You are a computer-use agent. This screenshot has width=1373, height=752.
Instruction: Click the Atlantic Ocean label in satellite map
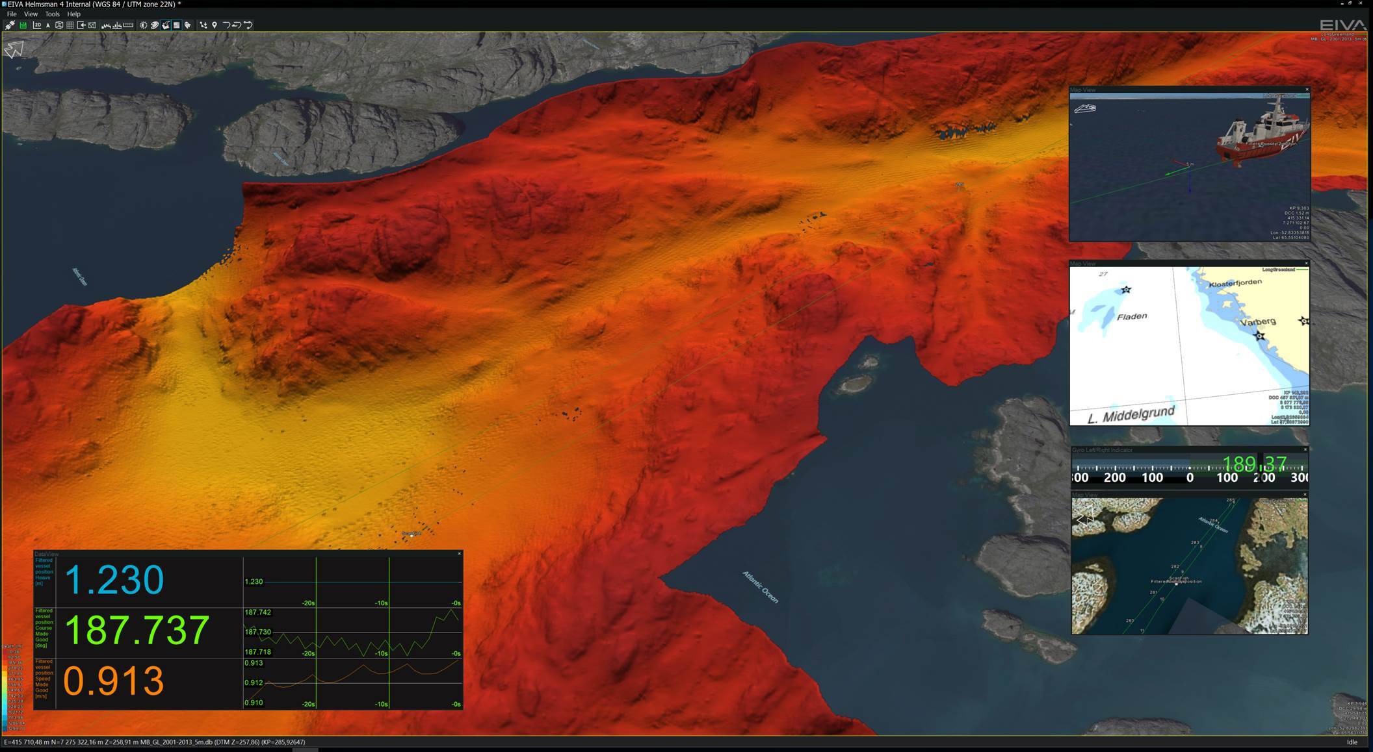coord(1213,525)
